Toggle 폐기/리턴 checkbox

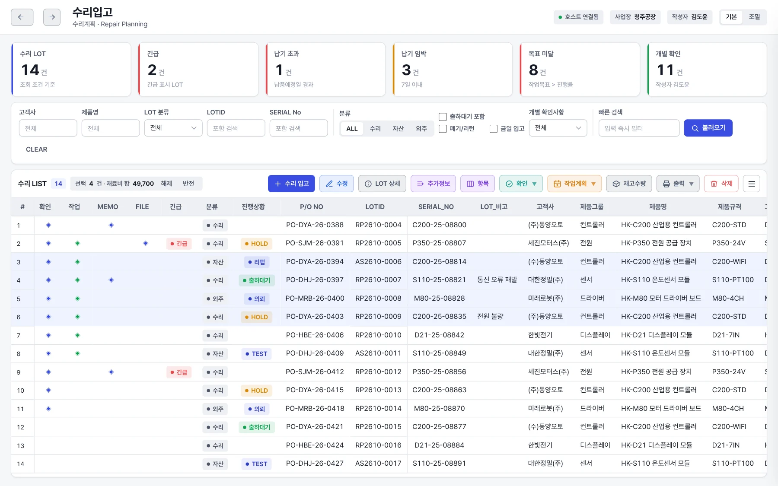pos(443,129)
